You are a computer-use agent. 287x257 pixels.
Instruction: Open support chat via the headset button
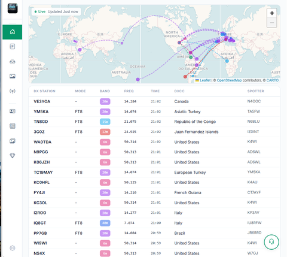pos(271,242)
